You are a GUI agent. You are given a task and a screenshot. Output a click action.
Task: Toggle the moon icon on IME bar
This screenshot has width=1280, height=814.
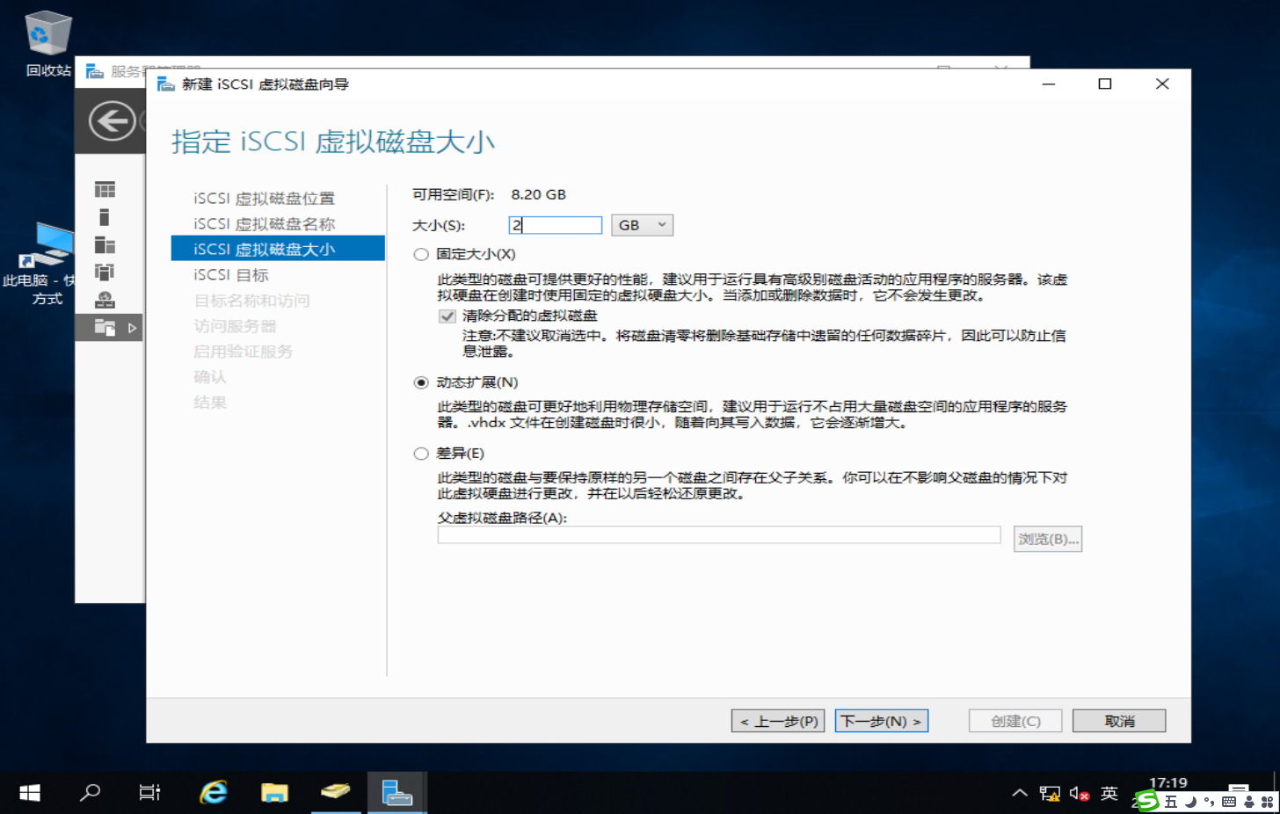point(1190,802)
